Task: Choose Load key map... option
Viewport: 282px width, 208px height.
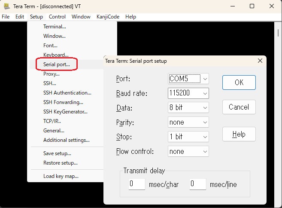Action: 61,176
